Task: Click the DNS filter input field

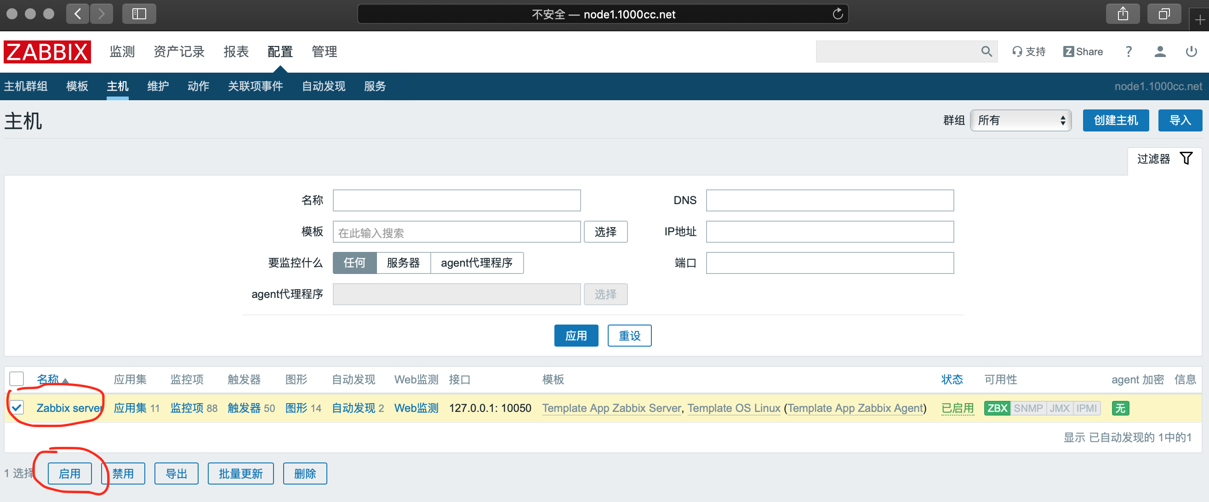Action: (829, 200)
